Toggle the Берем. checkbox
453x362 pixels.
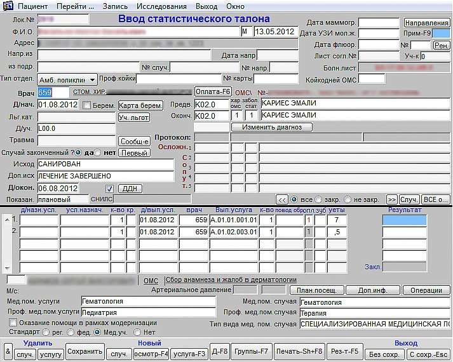coord(86,105)
